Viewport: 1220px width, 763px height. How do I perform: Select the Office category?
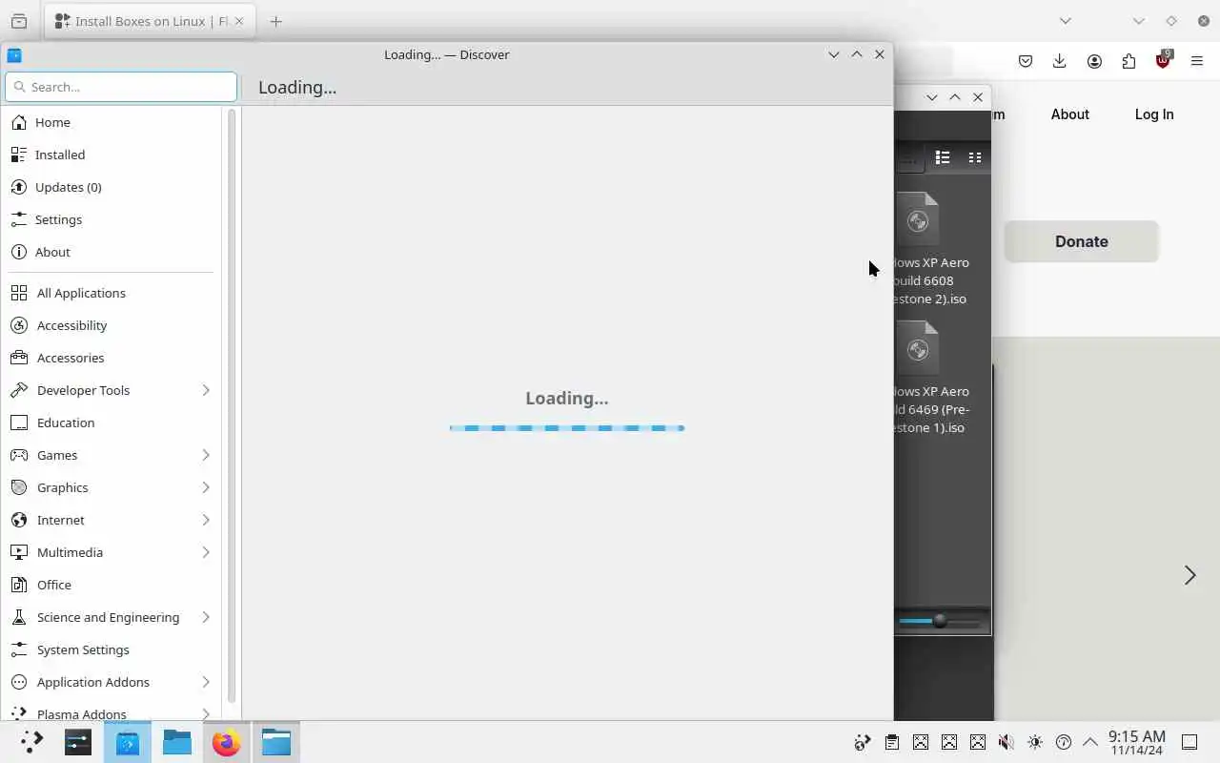pyautogui.click(x=112, y=585)
